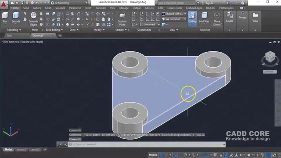Open the Layers panel button
281x158 pixels.
pos(230,17)
